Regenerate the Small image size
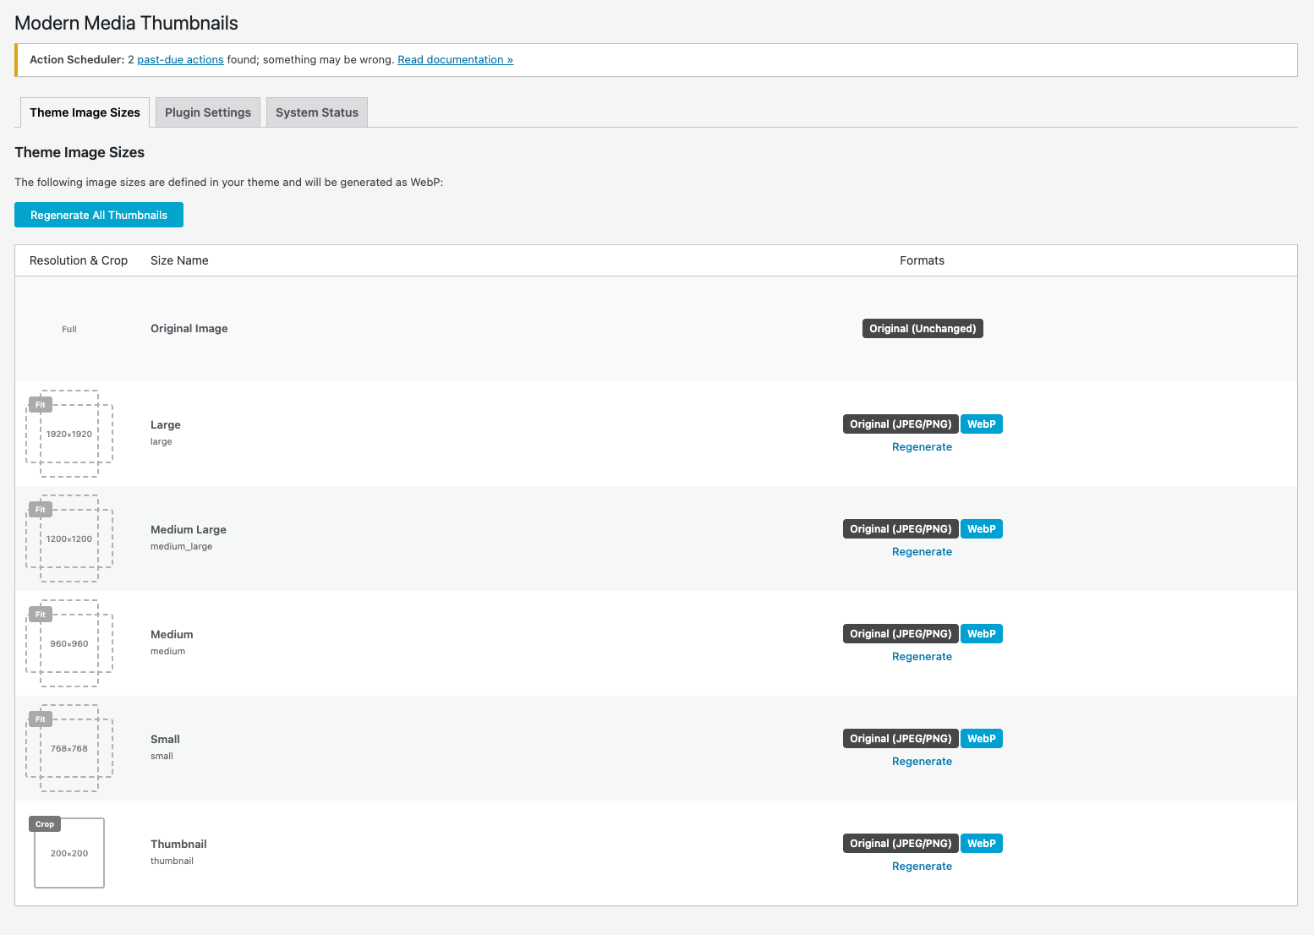Screen dimensions: 1314x935 click(922, 762)
